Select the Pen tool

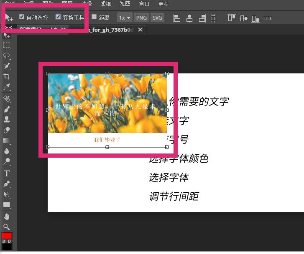click(x=7, y=184)
